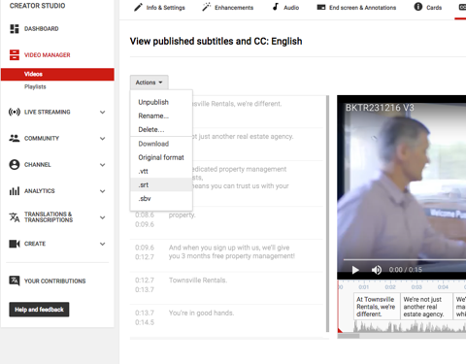Click the 0:09.6 start timestamp of 'And when you sign up' caption
The image size is (466, 364).
pos(145,248)
